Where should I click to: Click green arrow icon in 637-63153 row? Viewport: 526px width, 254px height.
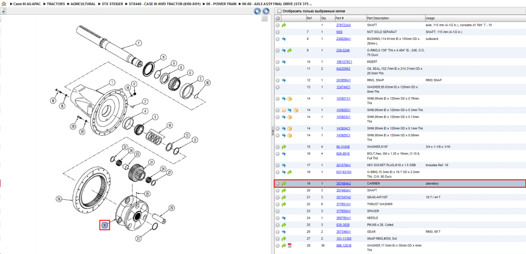(x=290, y=172)
